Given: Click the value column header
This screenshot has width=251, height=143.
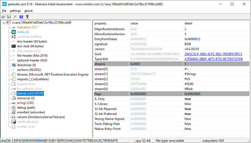Looking at the screenshot, I should 156,23.
